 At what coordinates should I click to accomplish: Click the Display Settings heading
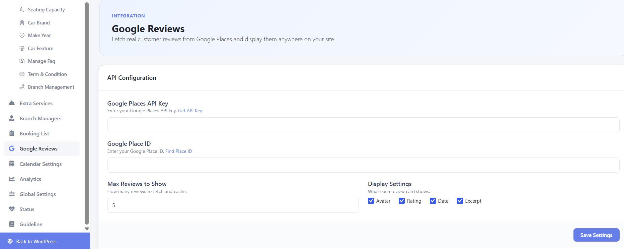click(390, 184)
